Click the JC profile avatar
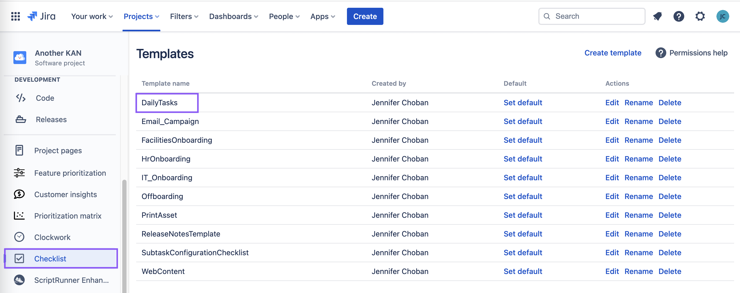 [722, 16]
